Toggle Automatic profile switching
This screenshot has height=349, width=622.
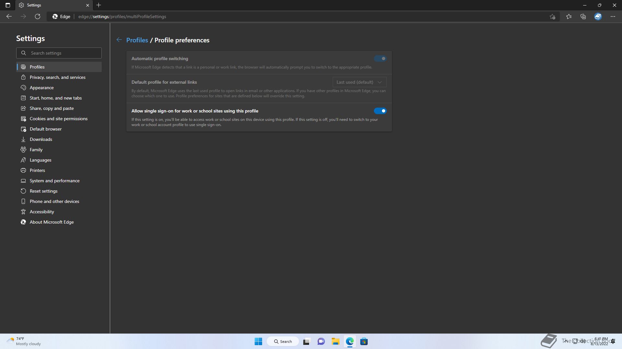380,58
